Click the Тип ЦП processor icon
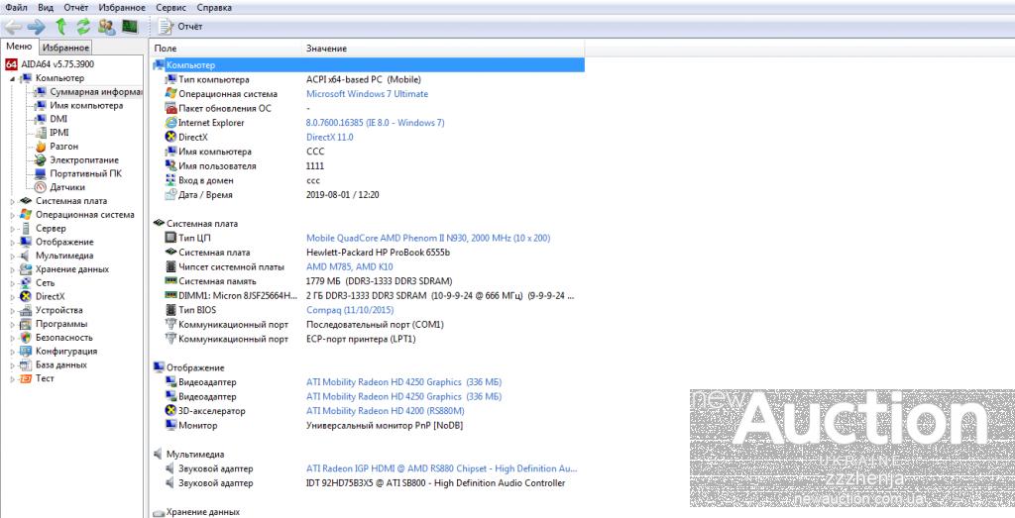The height and width of the screenshot is (518, 1015). [x=170, y=238]
